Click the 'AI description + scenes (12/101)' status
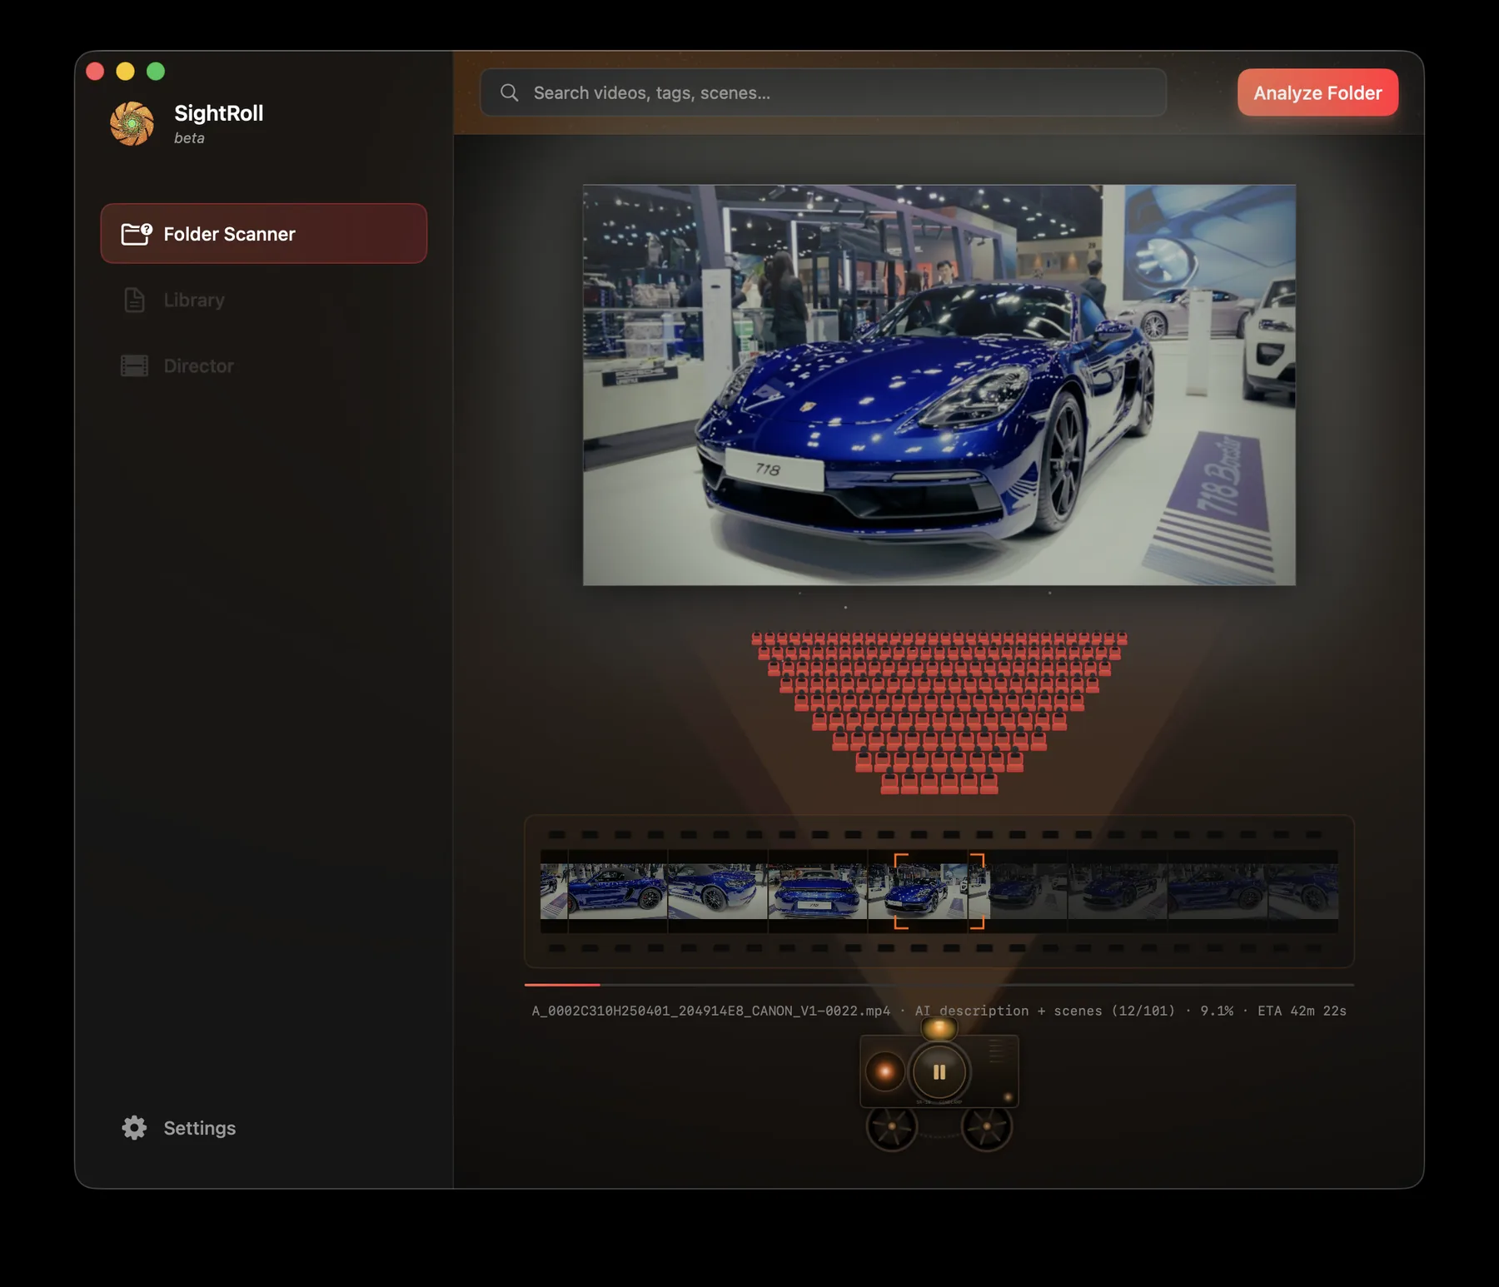 1044,1011
